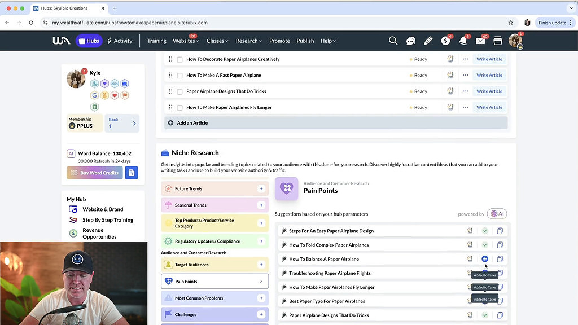Open the live chat bubble icon
The height and width of the screenshot is (325, 578).
pyautogui.click(x=411, y=41)
